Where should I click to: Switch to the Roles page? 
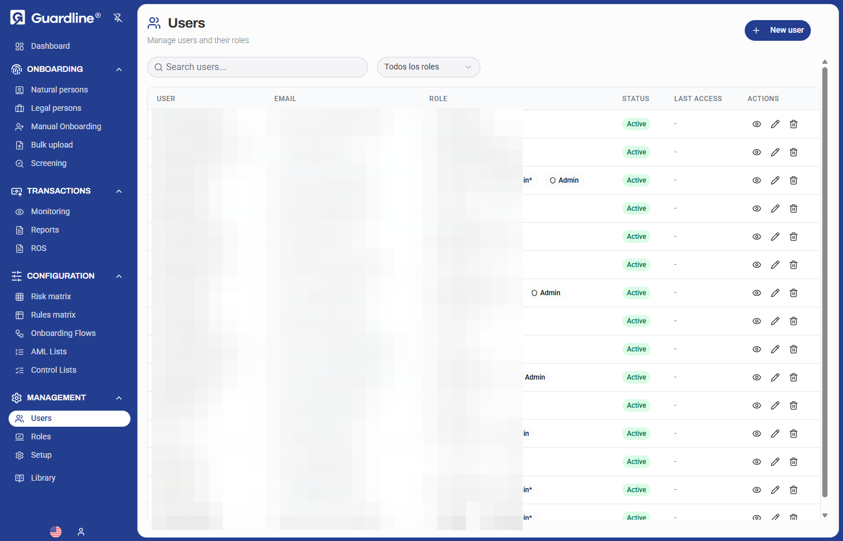[x=40, y=436]
